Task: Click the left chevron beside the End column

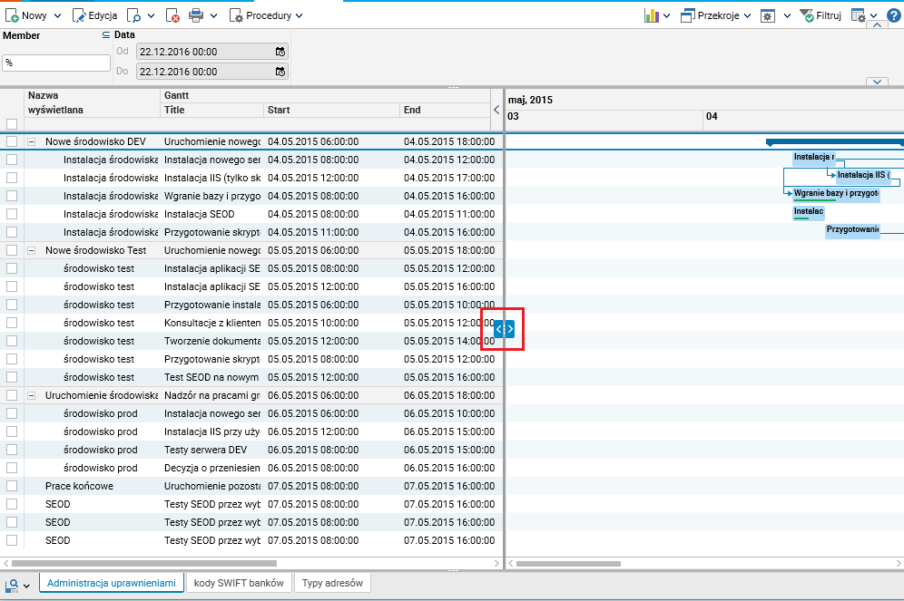Action: 496,110
